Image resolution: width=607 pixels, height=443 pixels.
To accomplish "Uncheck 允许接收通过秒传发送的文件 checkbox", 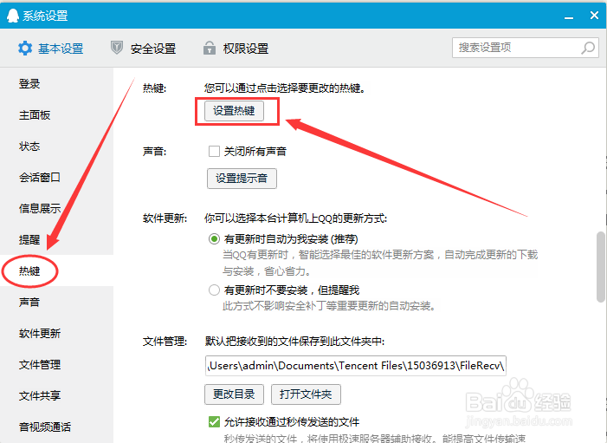I will [214, 421].
